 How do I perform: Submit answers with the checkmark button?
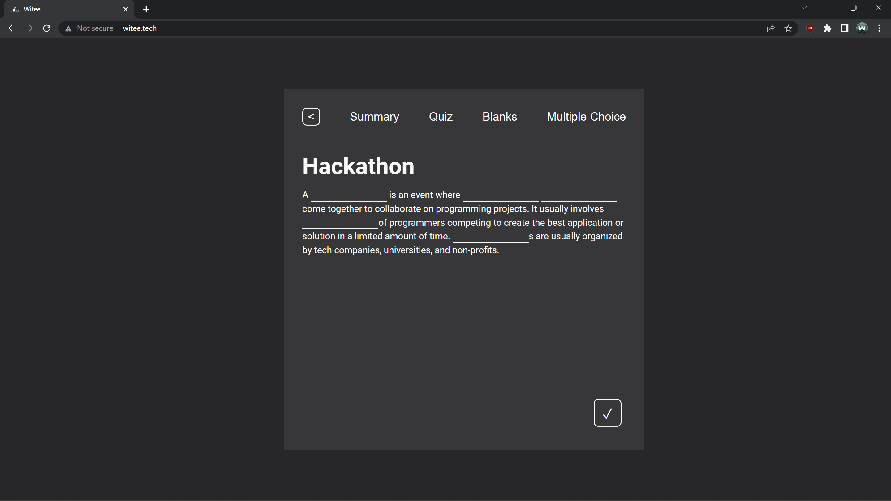[607, 413]
